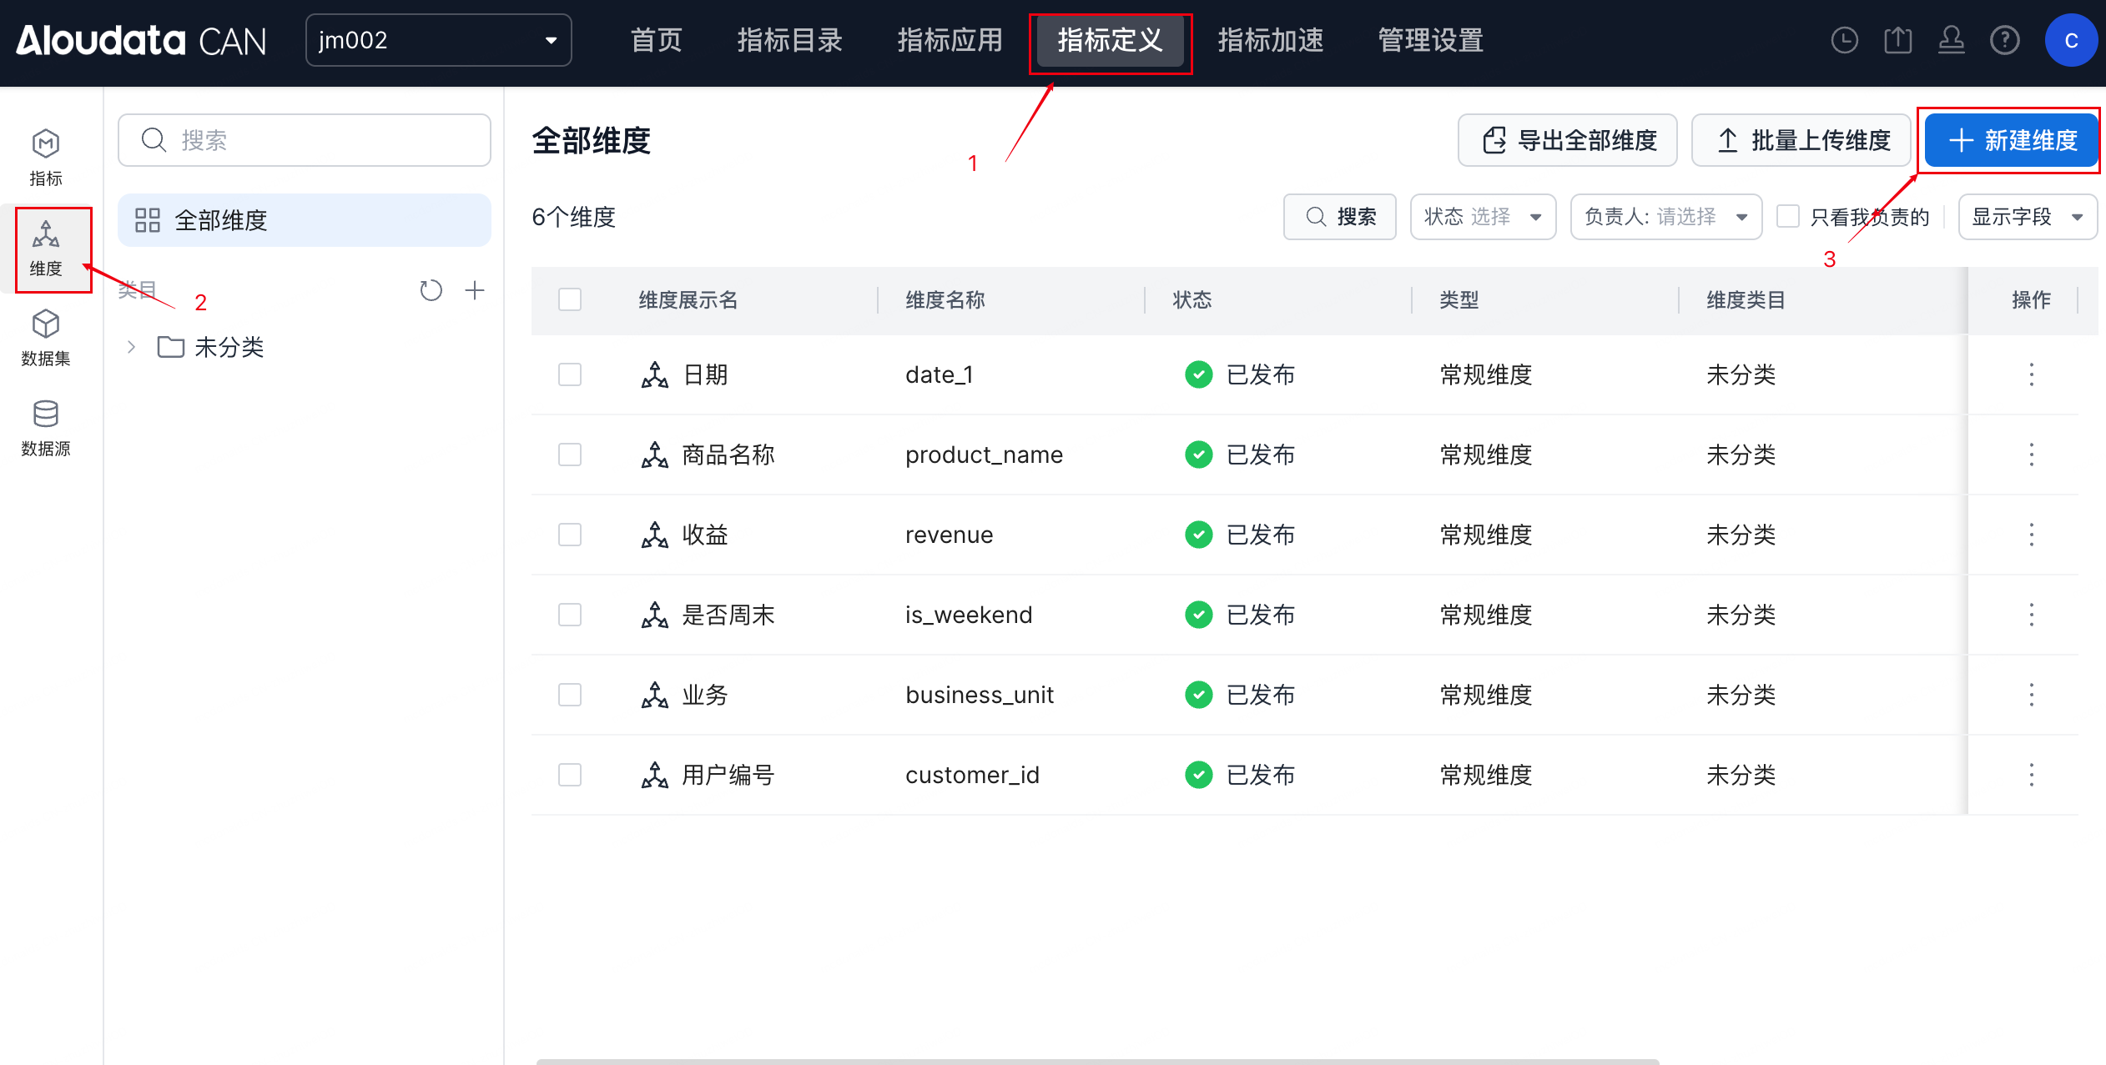This screenshot has width=2106, height=1065.
Task: Go to 管理设置 menu
Action: point(1430,40)
